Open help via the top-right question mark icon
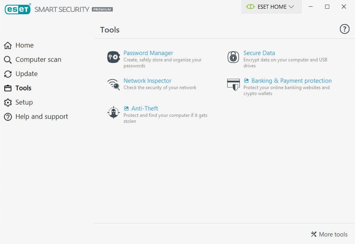The image size is (355, 244). click(344, 29)
